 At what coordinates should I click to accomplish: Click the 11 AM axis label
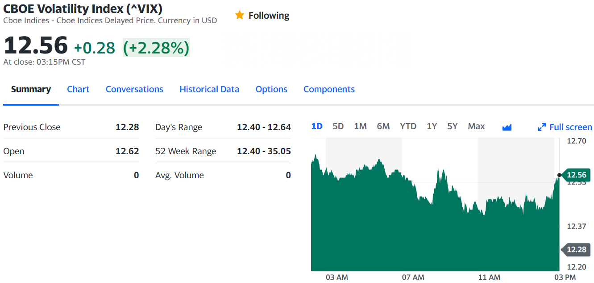tap(489, 277)
